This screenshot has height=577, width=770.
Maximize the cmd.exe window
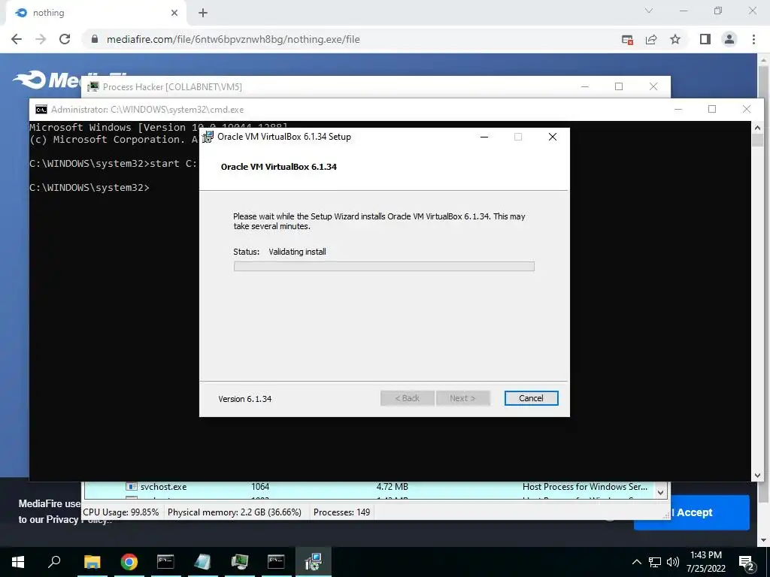[712, 109]
